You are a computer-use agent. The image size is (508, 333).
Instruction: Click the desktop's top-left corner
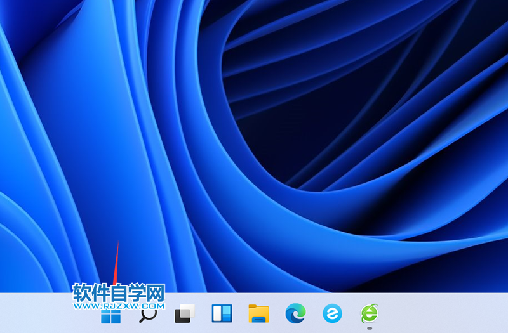[x=3, y=3]
